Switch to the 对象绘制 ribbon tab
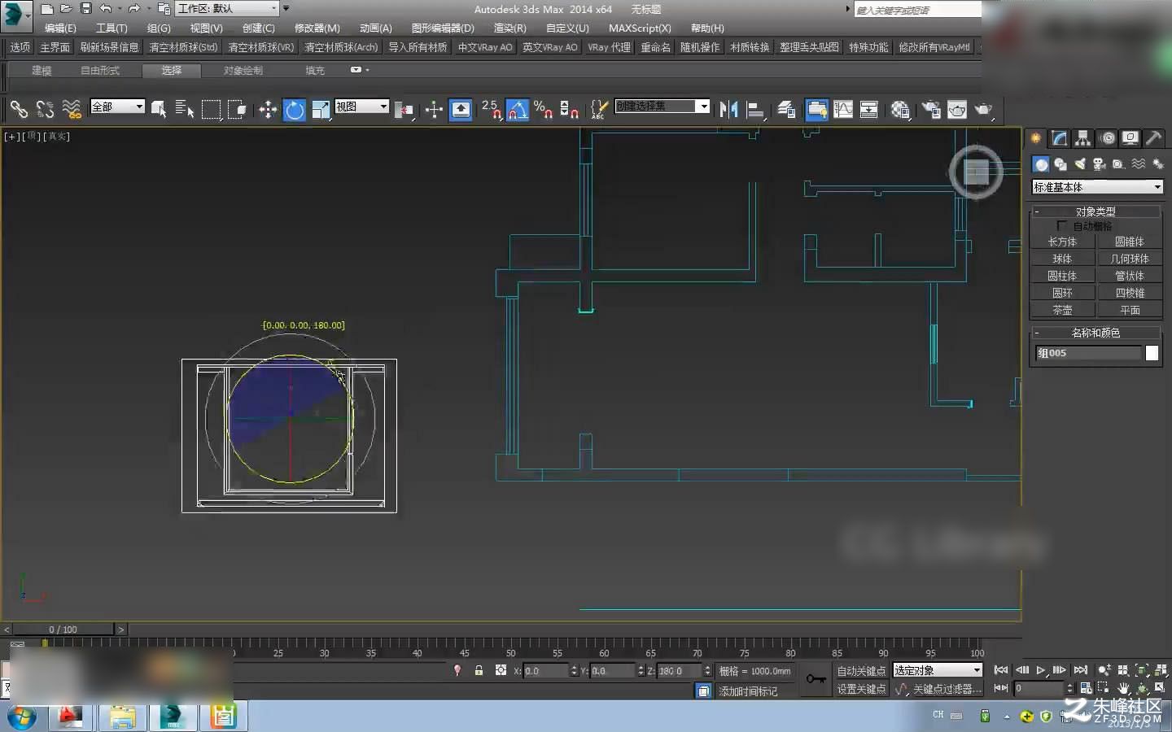Viewport: 1172px width, 732px height. tap(243, 71)
